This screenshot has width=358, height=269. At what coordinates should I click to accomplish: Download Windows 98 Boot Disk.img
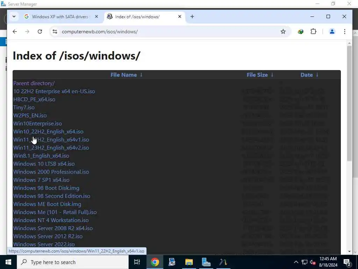coord(46,188)
